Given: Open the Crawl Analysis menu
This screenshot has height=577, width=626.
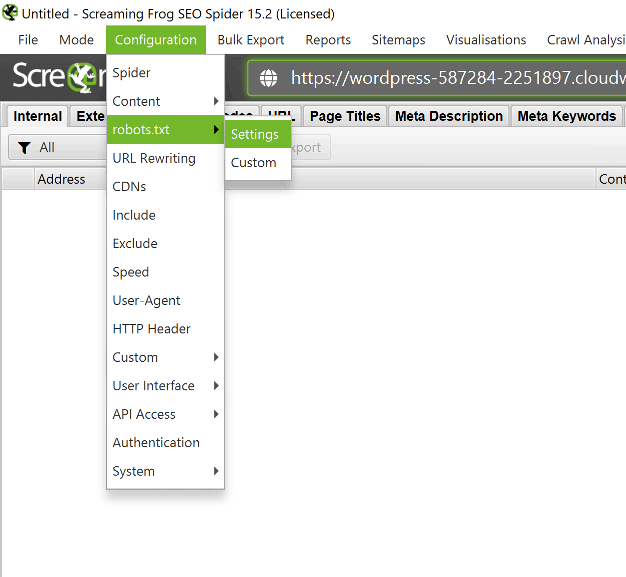Looking at the screenshot, I should (x=586, y=40).
